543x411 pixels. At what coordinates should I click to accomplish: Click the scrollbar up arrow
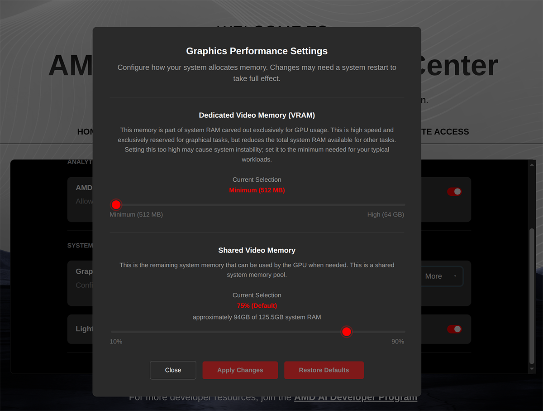pos(532,164)
